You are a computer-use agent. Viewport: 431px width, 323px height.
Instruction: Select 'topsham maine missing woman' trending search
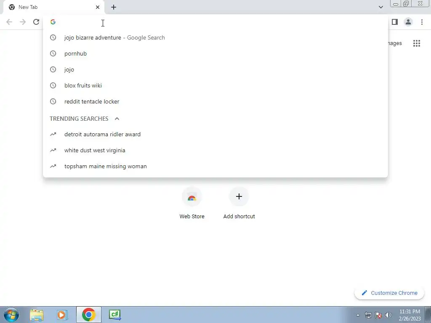point(215,166)
